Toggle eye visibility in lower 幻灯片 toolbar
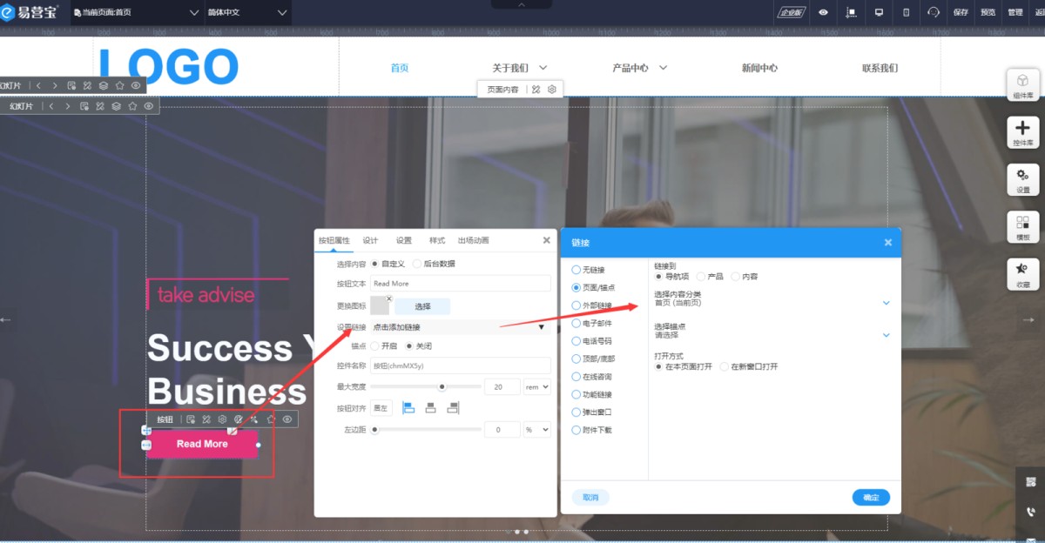 (x=149, y=106)
